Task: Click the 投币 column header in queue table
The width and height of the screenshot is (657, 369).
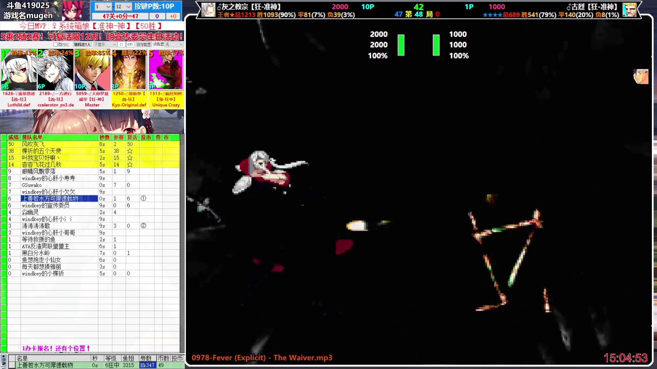Action: [x=146, y=137]
